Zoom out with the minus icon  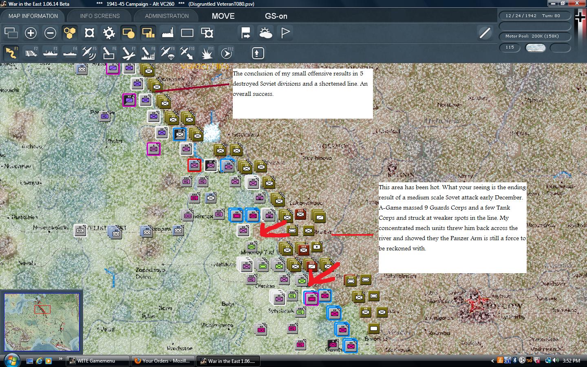coord(50,33)
